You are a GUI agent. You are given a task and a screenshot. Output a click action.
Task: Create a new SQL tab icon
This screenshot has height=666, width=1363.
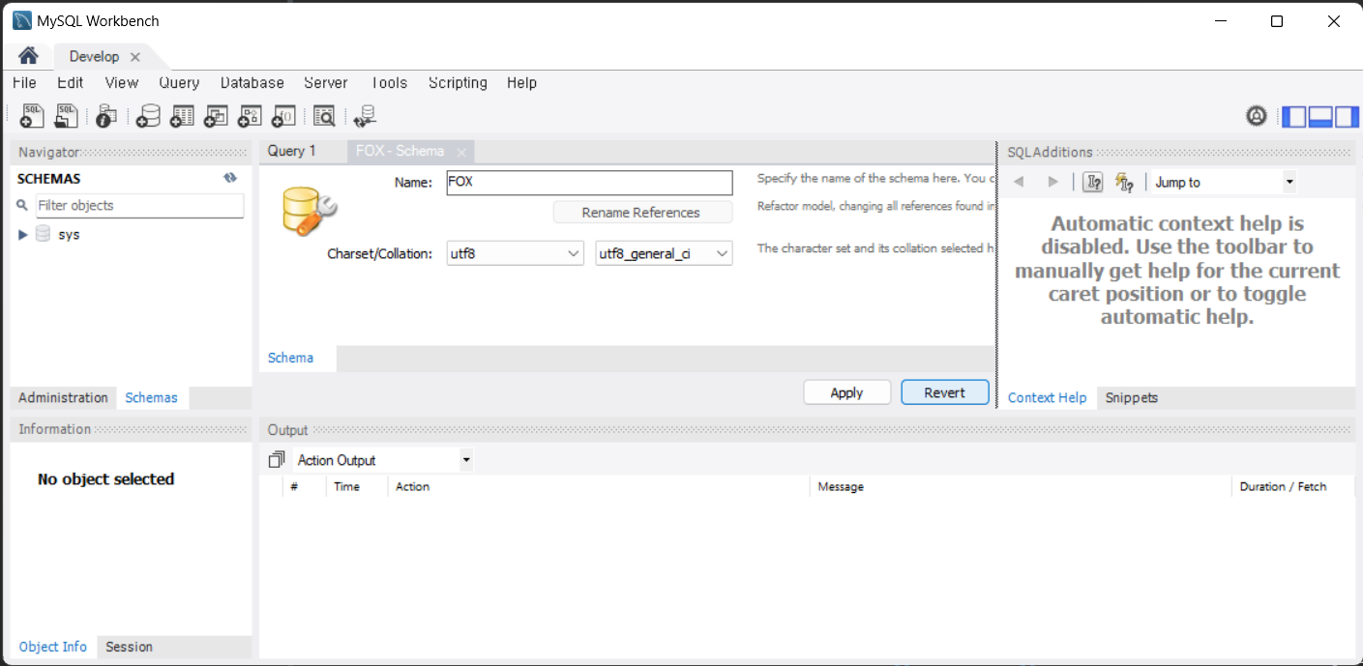32,116
